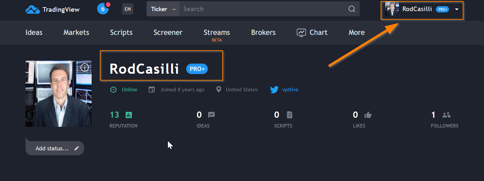Open the Markets menu
Screen dimensions: 484x181
76,33
